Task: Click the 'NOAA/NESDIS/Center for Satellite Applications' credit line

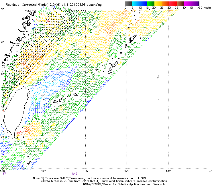Action: click(x=124, y=184)
